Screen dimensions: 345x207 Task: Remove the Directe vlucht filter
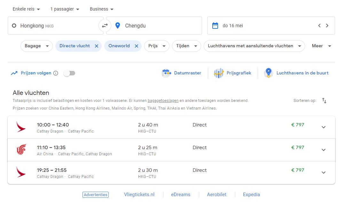tap(97, 46)
